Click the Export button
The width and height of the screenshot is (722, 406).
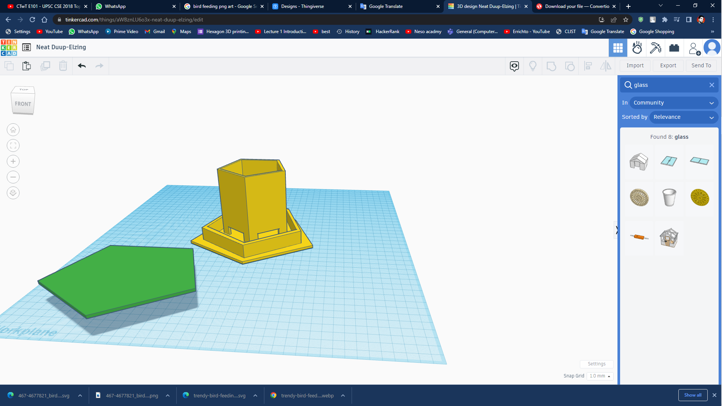point(668,65)
